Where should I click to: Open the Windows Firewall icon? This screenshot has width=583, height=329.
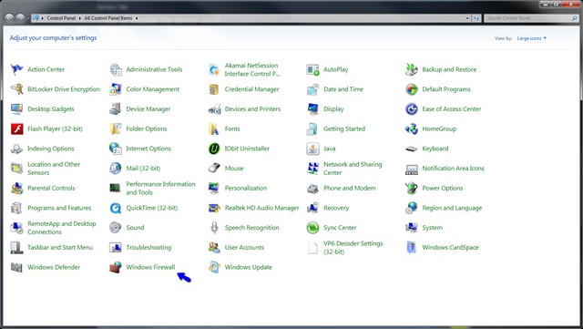tap(116, 267)
